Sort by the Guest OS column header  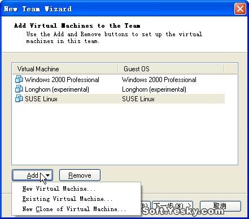[x=171, y=69]
